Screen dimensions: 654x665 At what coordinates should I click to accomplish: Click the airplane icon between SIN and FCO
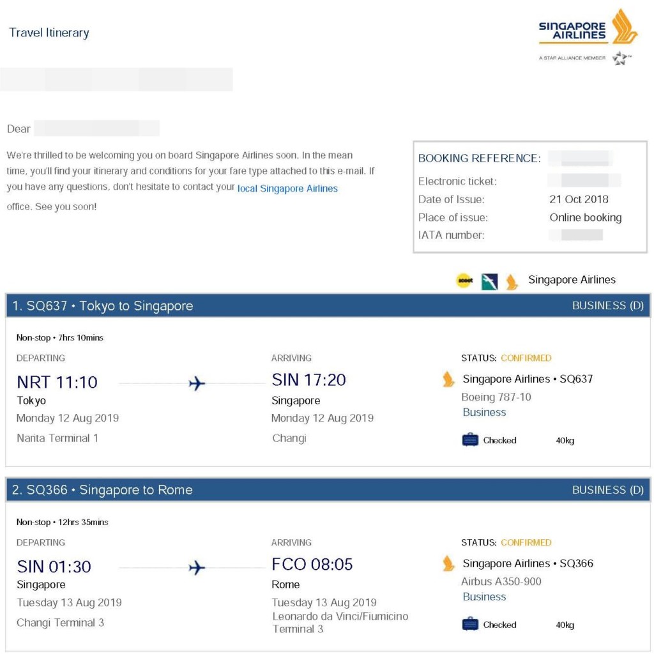197,567
